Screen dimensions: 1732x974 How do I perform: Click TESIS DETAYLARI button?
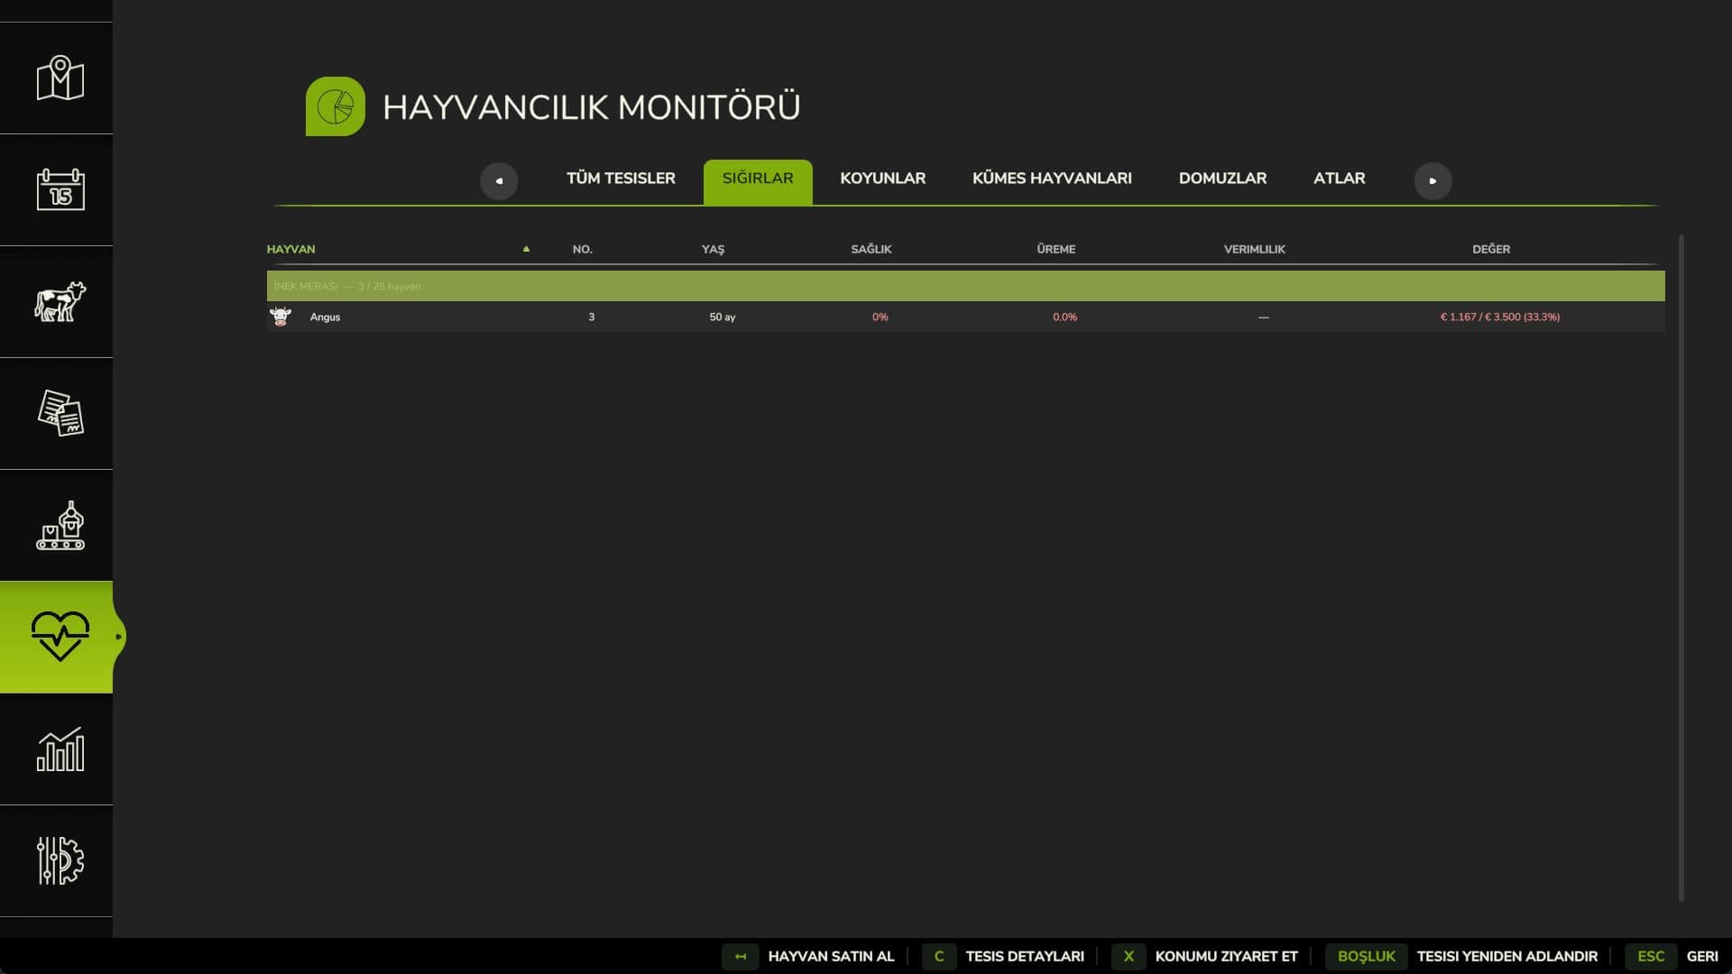click(1025, 956)
